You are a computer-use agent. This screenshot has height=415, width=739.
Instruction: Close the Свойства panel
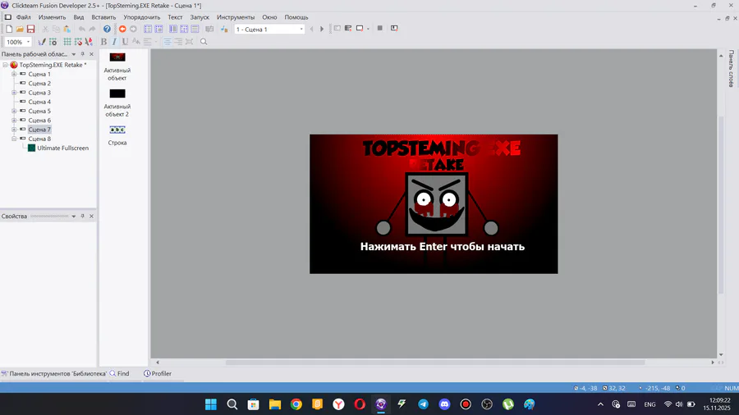(x=91, y=217)
